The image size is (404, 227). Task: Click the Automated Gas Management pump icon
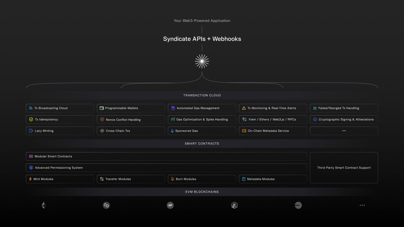173,108
